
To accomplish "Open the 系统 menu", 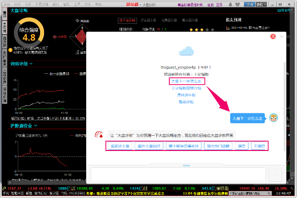I will click(x=7, y=4).
